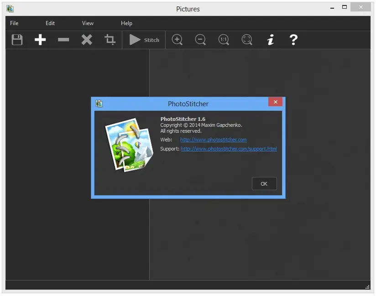Click the PhotoStitcher logo thumbnail
Screen dimensions: 376x296
tap(129, 145)
